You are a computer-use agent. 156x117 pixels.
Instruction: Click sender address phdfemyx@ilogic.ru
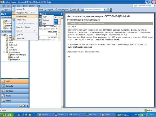coord(89,20)
